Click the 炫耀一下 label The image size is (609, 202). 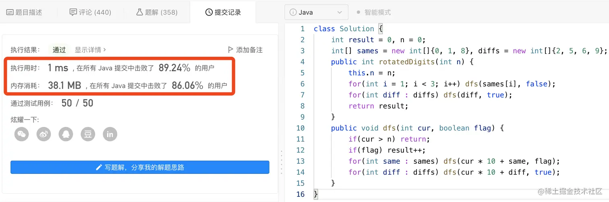[x=25, y=119]
